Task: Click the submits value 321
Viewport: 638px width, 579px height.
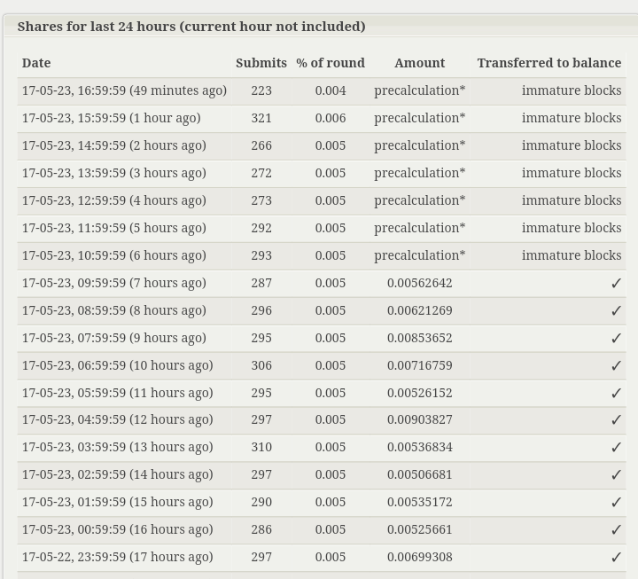Action: coord(261,118)
